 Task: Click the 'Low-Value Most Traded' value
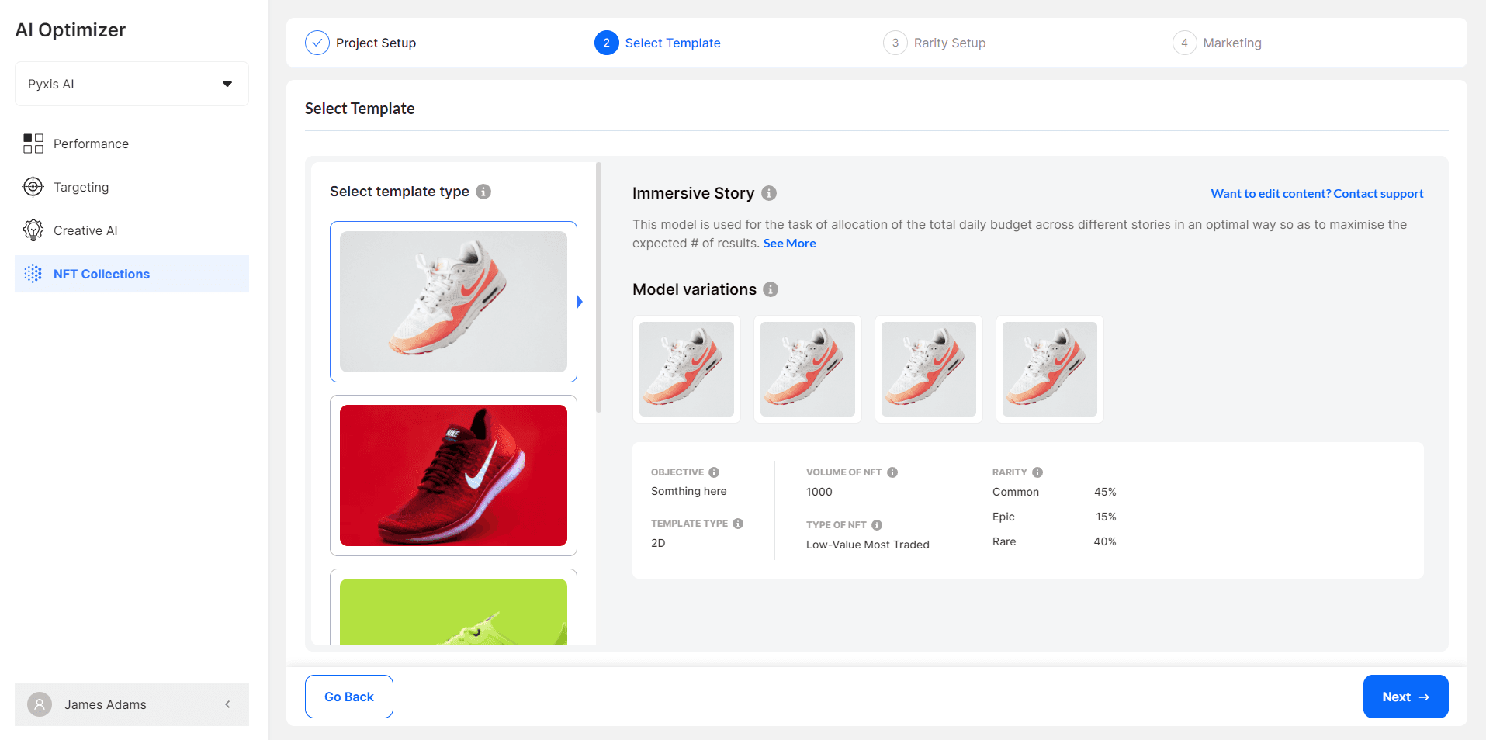click(868, 545)
